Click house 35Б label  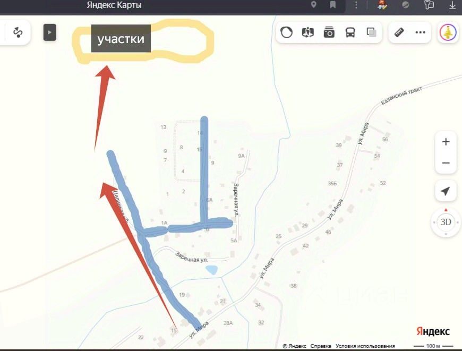pos(332,183)
